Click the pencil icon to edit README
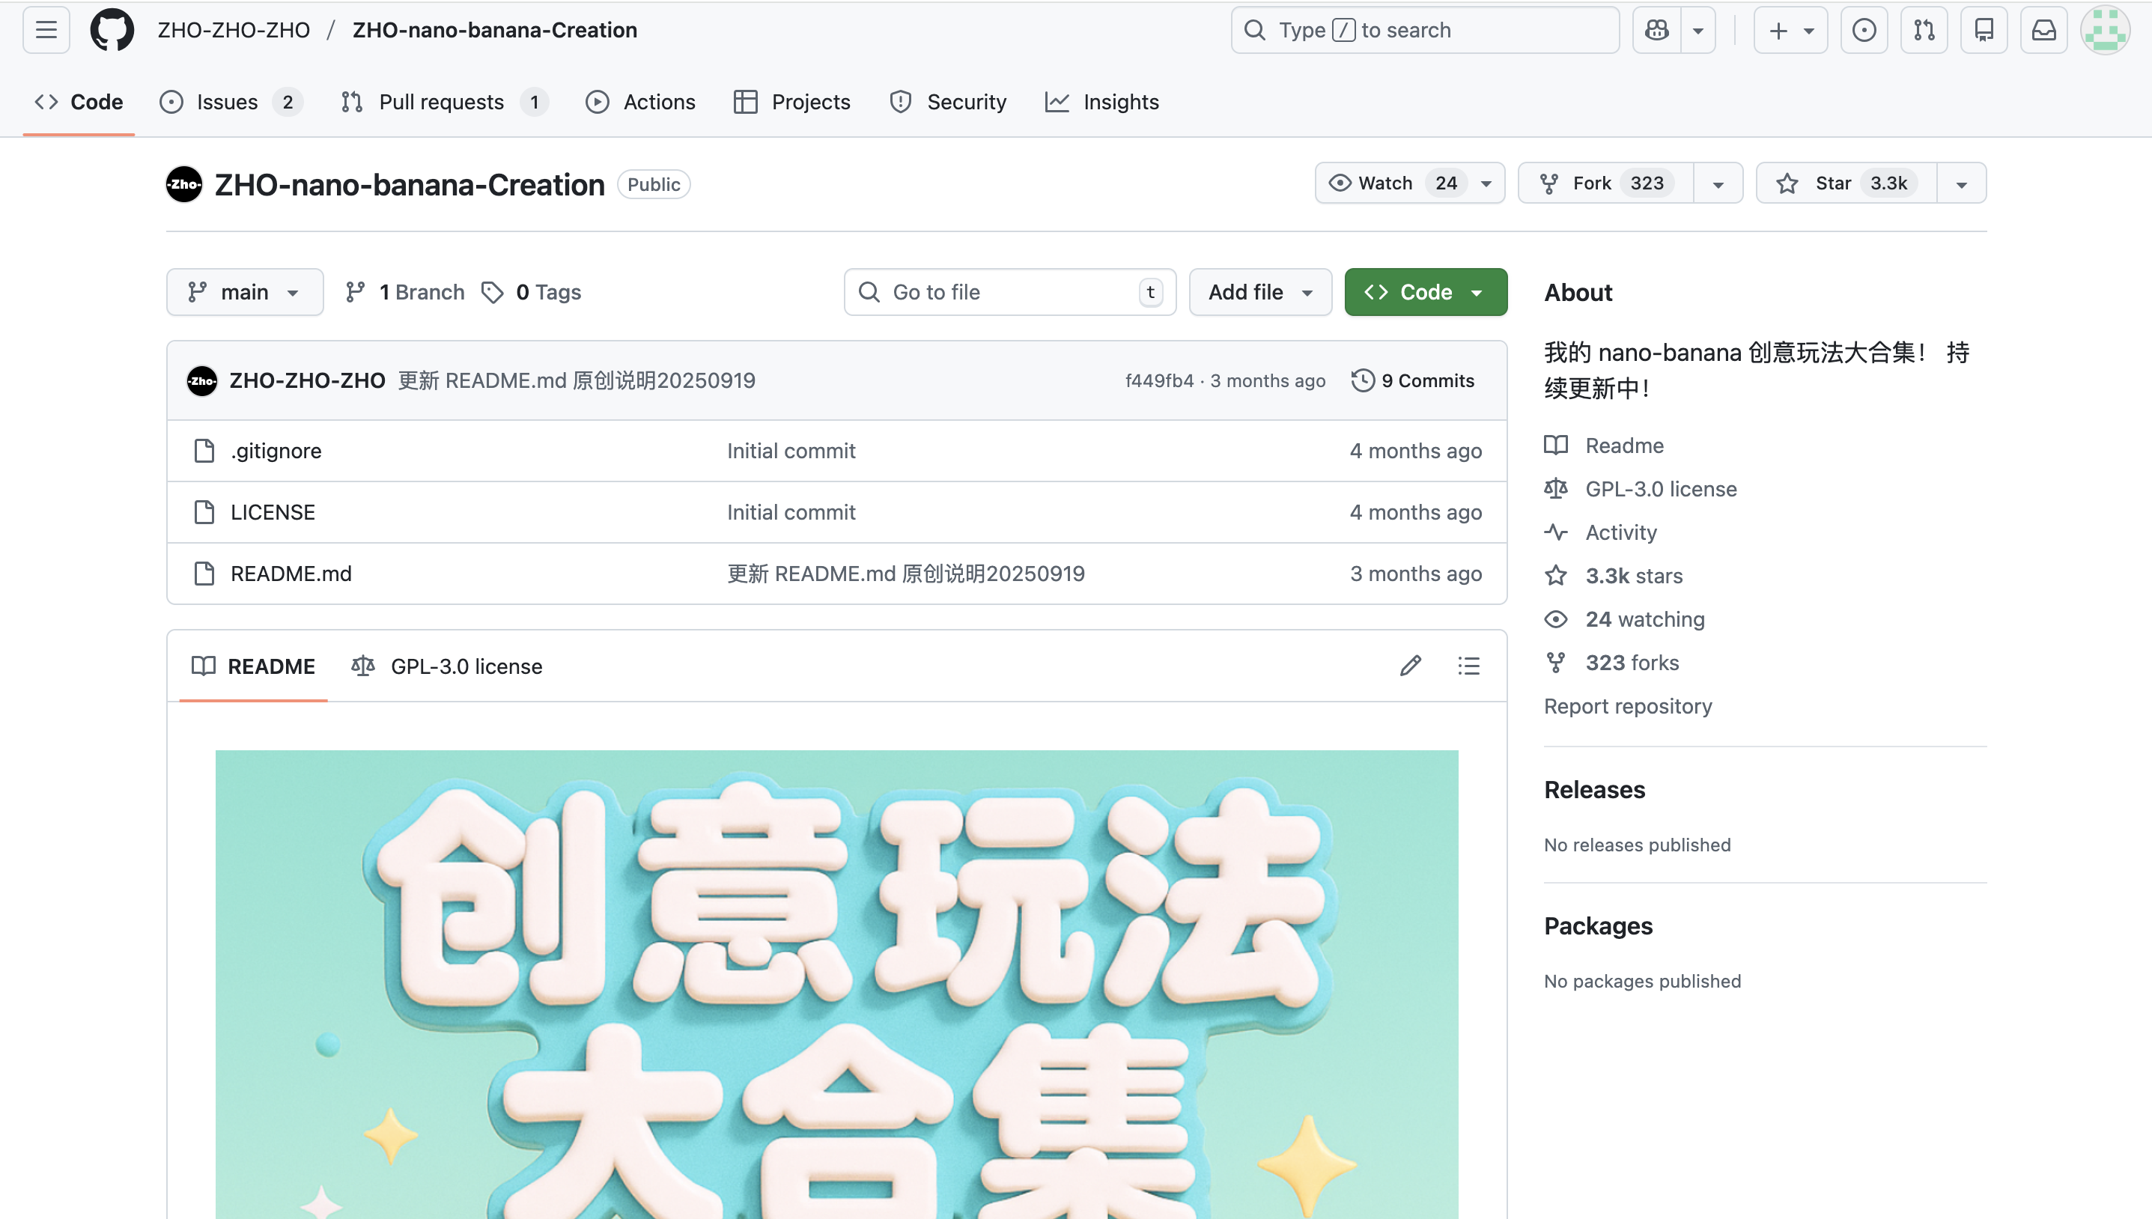Viewport: 2152px width, 1219px height. (x=1411, y=666)
